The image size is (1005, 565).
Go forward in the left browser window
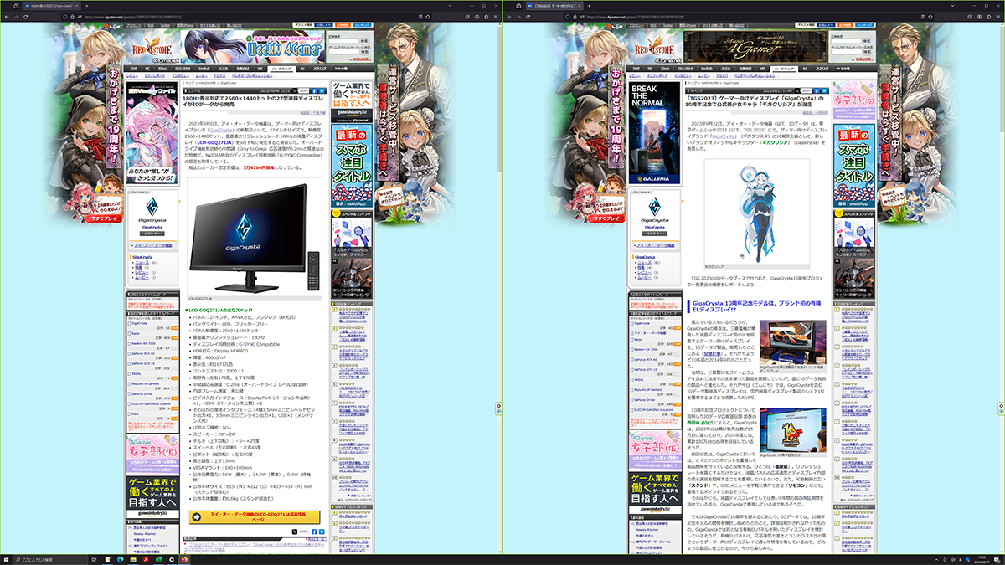16,17
